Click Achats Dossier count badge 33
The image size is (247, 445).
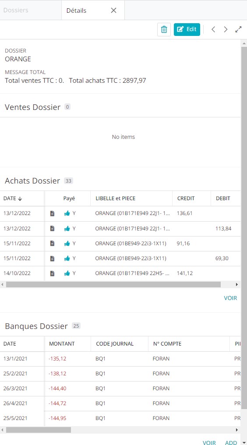[68, 181]
